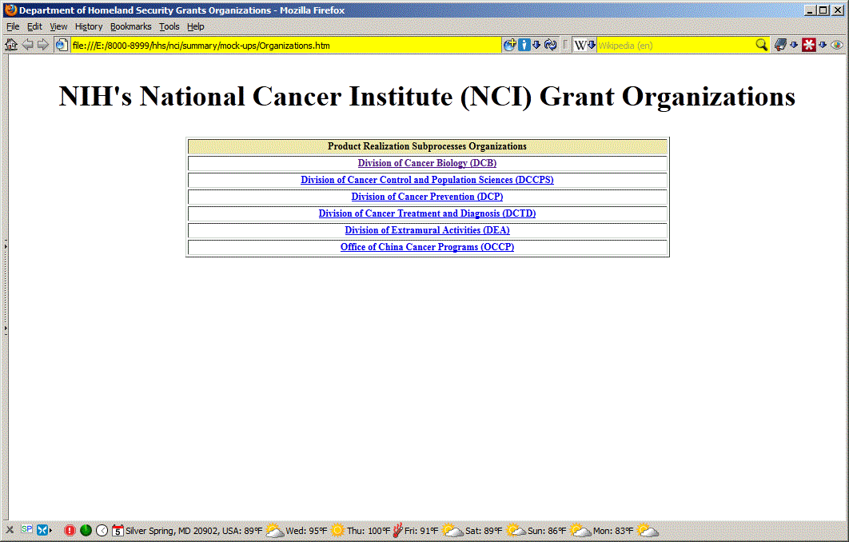The width and height of the screenshot is (849, 542).
Task: Click the current weather cloud icon after 89°F
Action: coord(275,530)
